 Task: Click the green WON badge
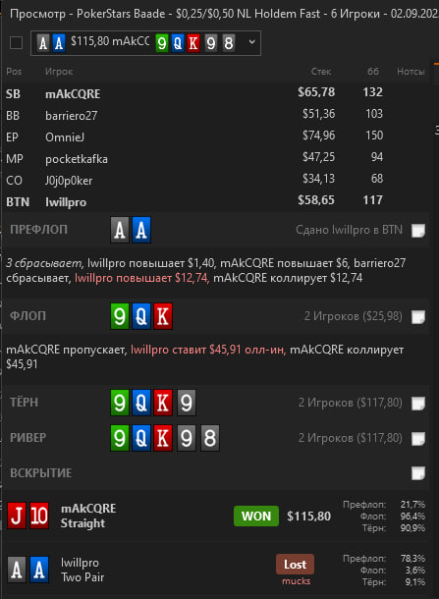tap(256, 517)
